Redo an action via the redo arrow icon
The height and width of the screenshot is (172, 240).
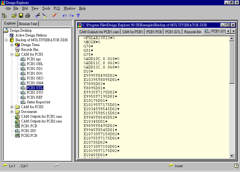coord(71,15)
